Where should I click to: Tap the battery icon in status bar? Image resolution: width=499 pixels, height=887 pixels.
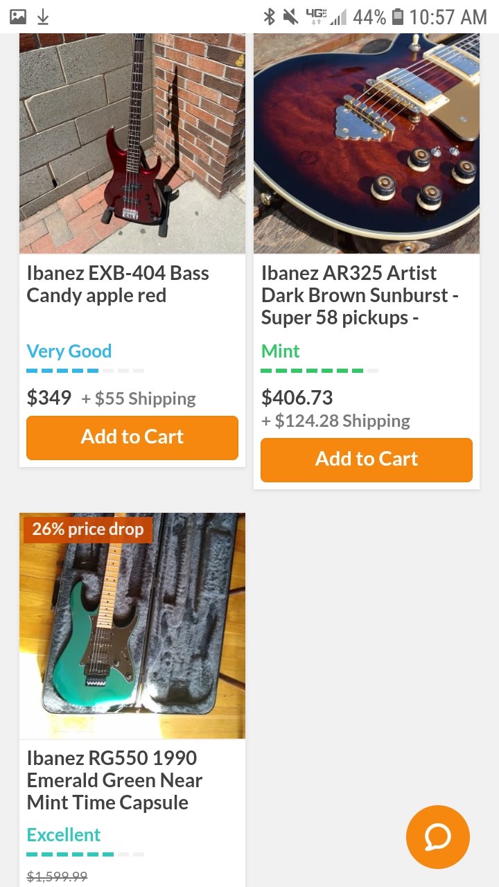click(x=397, y=17)
